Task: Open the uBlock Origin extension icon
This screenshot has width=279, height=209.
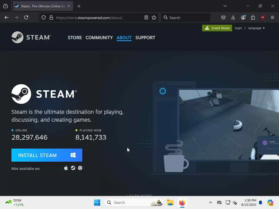Action: tap(263, 17)
